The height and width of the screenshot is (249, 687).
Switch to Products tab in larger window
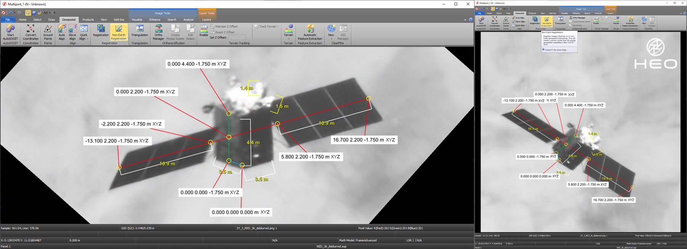88,19
